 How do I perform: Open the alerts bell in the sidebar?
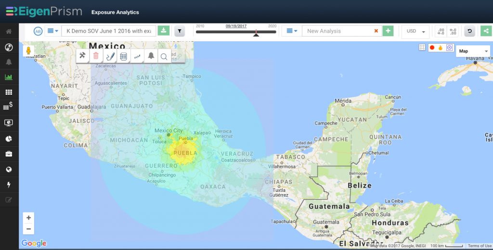click(x=9, y=62)
